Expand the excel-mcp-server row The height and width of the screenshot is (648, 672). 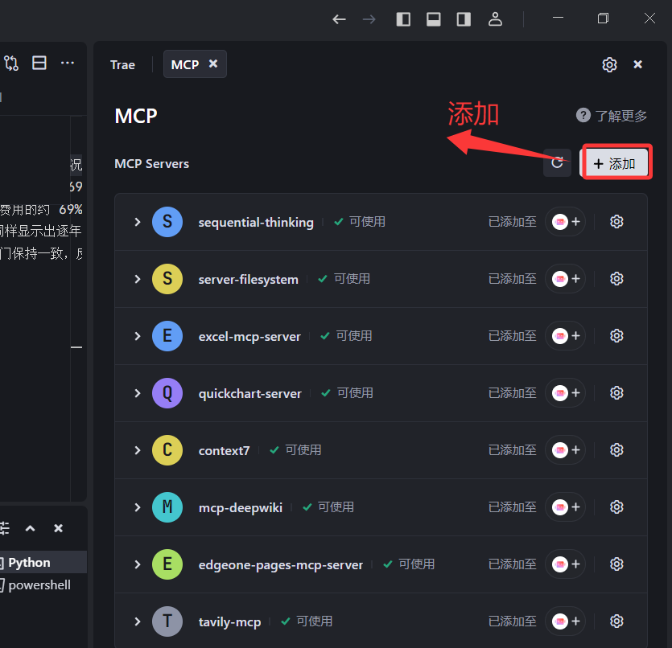click(137, 336)
